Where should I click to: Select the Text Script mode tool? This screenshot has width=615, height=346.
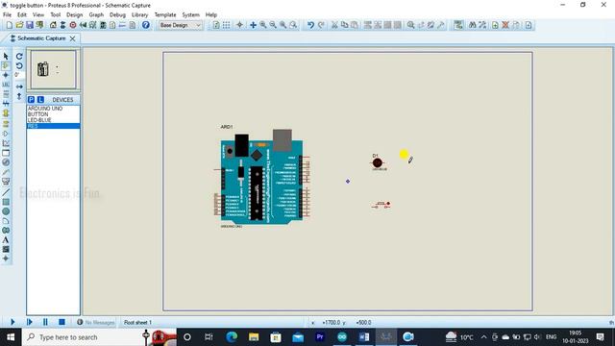[6, 94]
